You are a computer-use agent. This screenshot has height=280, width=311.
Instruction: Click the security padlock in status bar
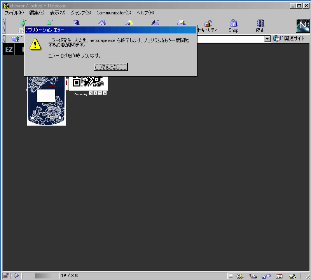click(6, 276)
